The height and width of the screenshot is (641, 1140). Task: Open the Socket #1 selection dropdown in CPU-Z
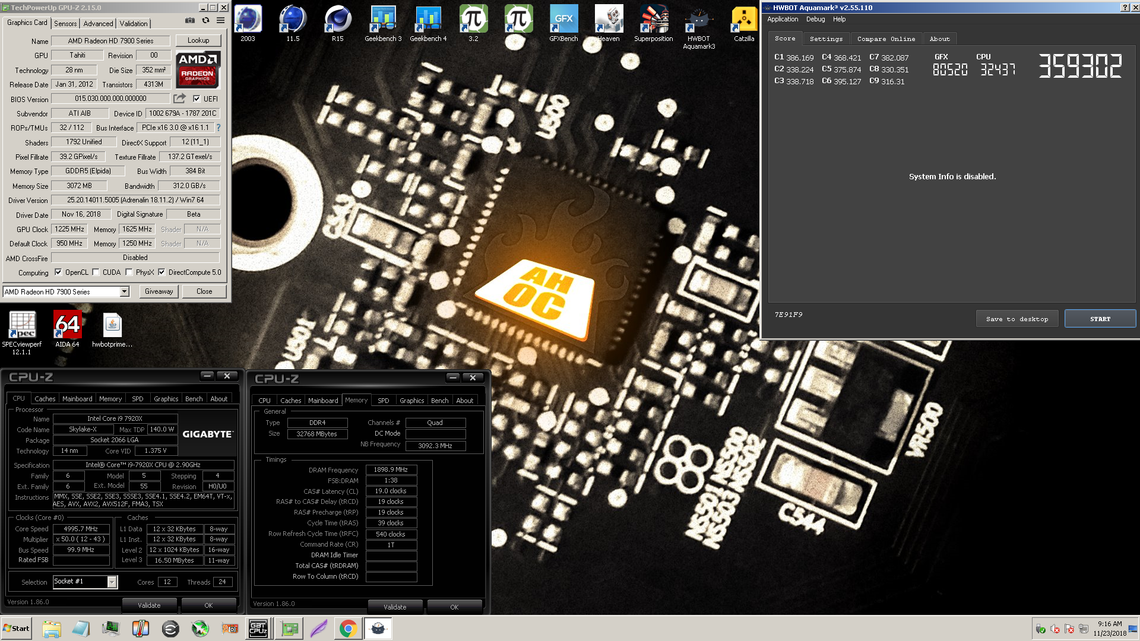[112, 582]
